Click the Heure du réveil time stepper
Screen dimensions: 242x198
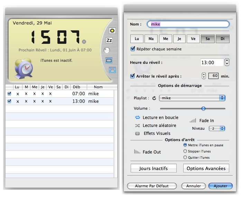pyautogui.click(x=227, y=62)
